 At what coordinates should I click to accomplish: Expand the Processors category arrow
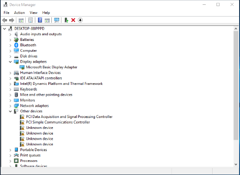tap(10, 161)
